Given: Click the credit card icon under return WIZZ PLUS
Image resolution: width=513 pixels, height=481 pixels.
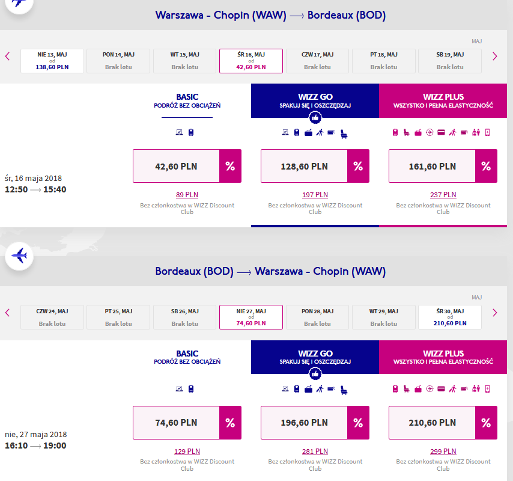Looking at the screenshot, I should (441, 388).
